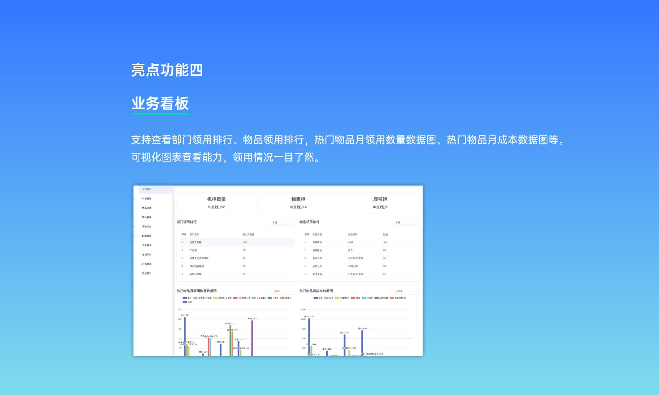Open the 本月 dropdown for 部门领用排行
Viewport: 659px width, 395px height.
(x=283, y=223)
